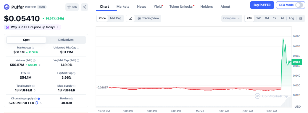
Task: Open Liq/Mkt Cap info icon
Action: coord(74,73)
